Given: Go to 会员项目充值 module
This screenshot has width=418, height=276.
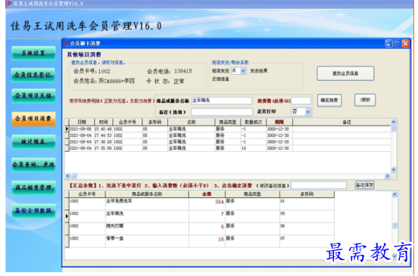Looking at the screenshot, I should pos(33,95).
